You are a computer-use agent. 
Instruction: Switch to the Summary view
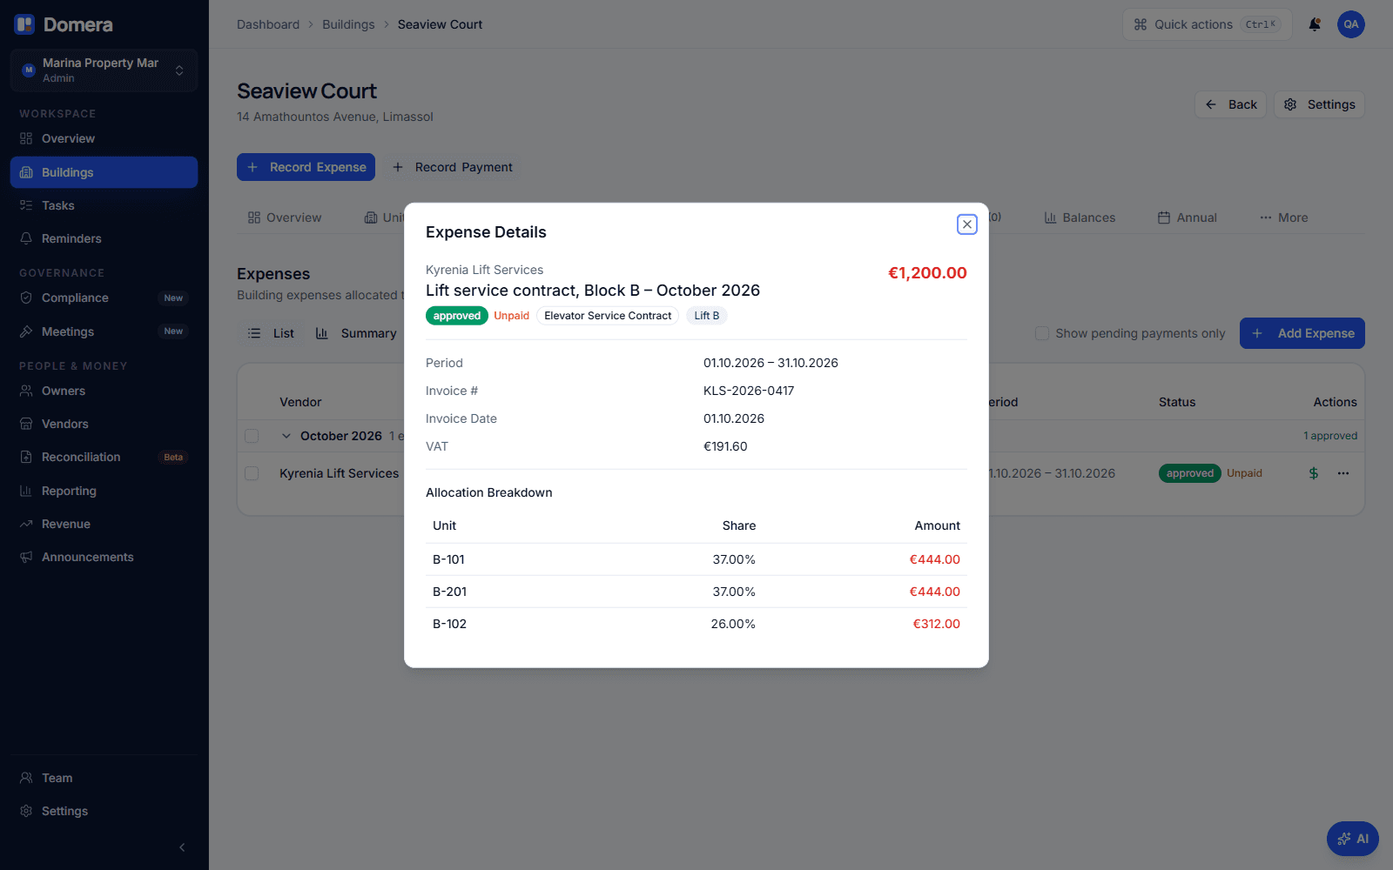[356, 333]
